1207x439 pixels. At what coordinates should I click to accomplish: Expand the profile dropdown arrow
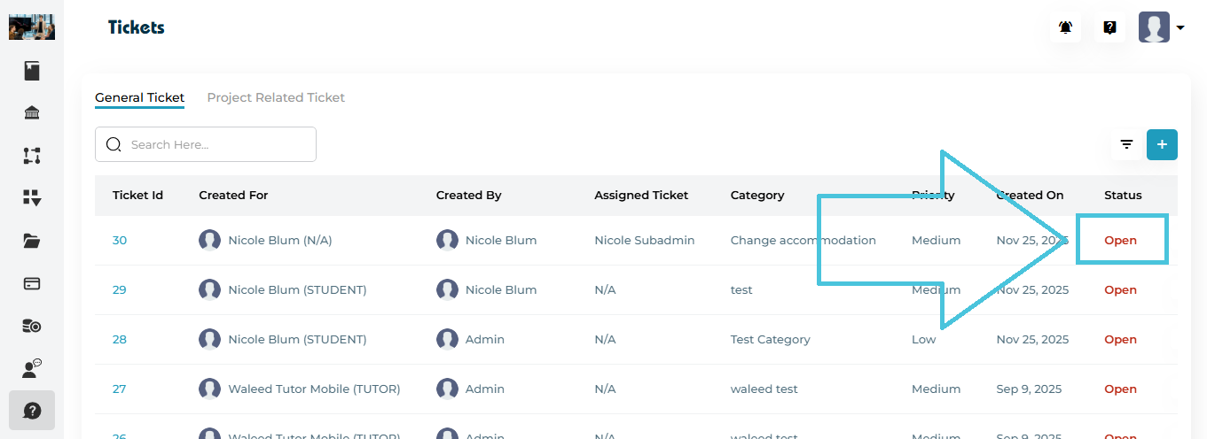(x=1180, y=28)
